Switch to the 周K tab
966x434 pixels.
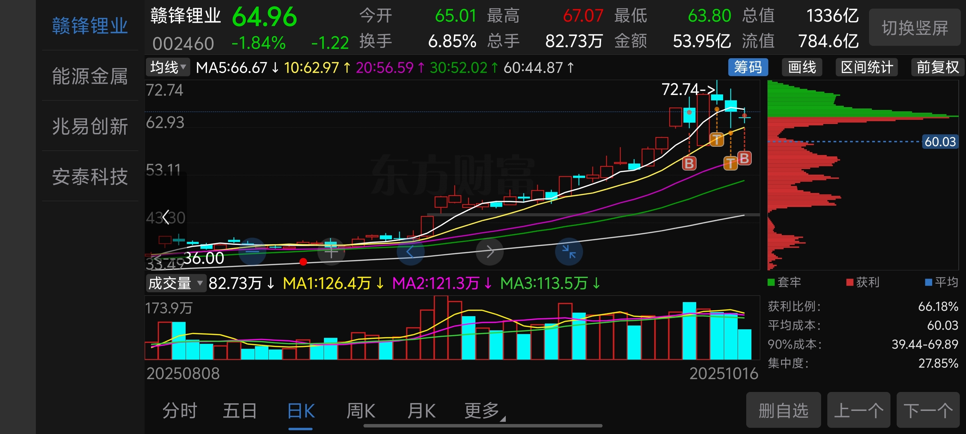361,411
